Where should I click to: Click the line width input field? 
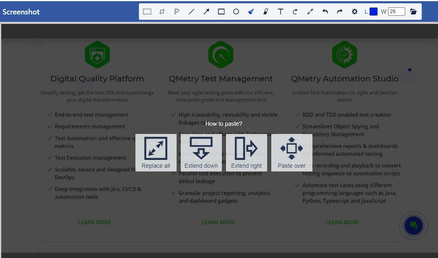pyautogui.click(x=396, y=12)
